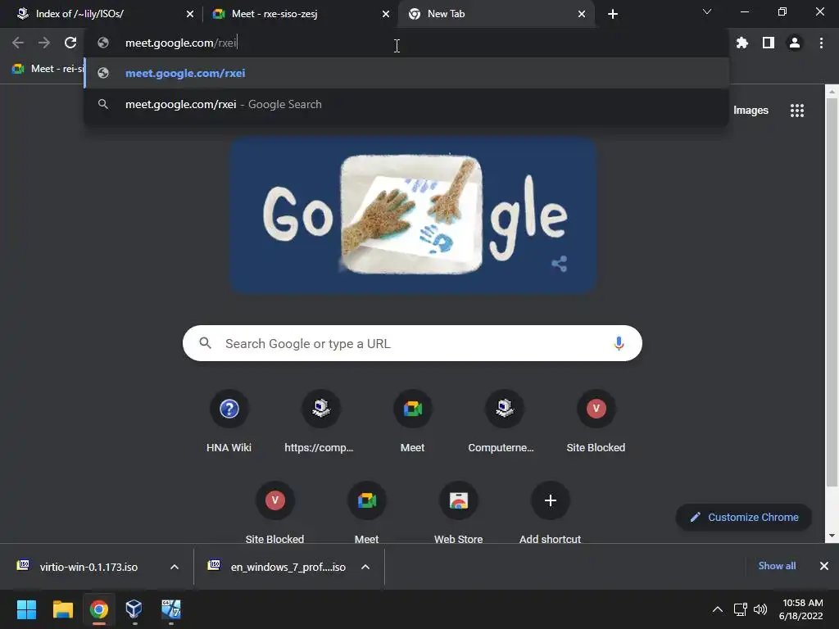The height and width of the screenshot is (629, 839).
Task: Expand en_windows_7_prof....iso download options
Action: [365, 567]
